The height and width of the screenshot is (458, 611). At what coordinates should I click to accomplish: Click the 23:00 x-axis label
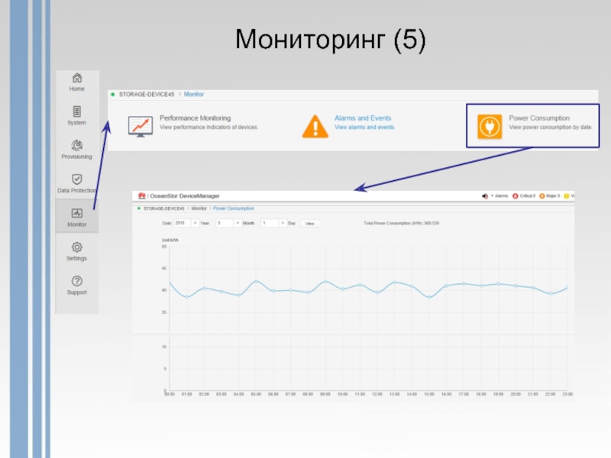pos(567,394)
